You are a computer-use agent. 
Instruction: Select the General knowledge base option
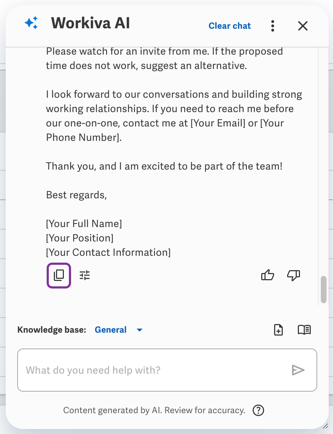click(x=111, y=330)
